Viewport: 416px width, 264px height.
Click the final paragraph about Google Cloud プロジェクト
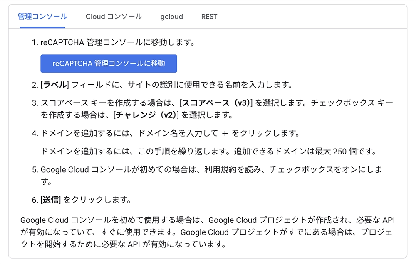pos(207,232)
